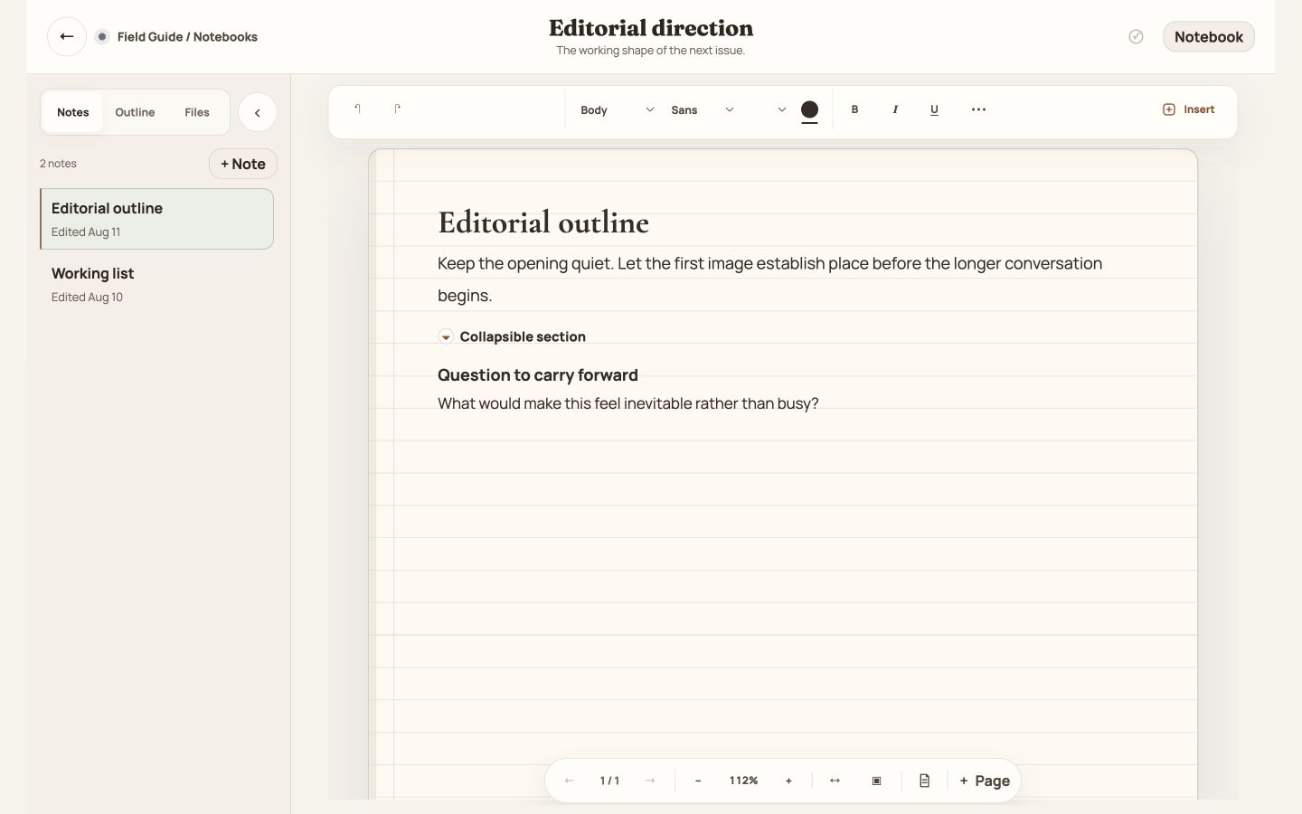Go to the next page
Image resolution: width=1302 pixels, height=814 pixels.
[650, 781]
